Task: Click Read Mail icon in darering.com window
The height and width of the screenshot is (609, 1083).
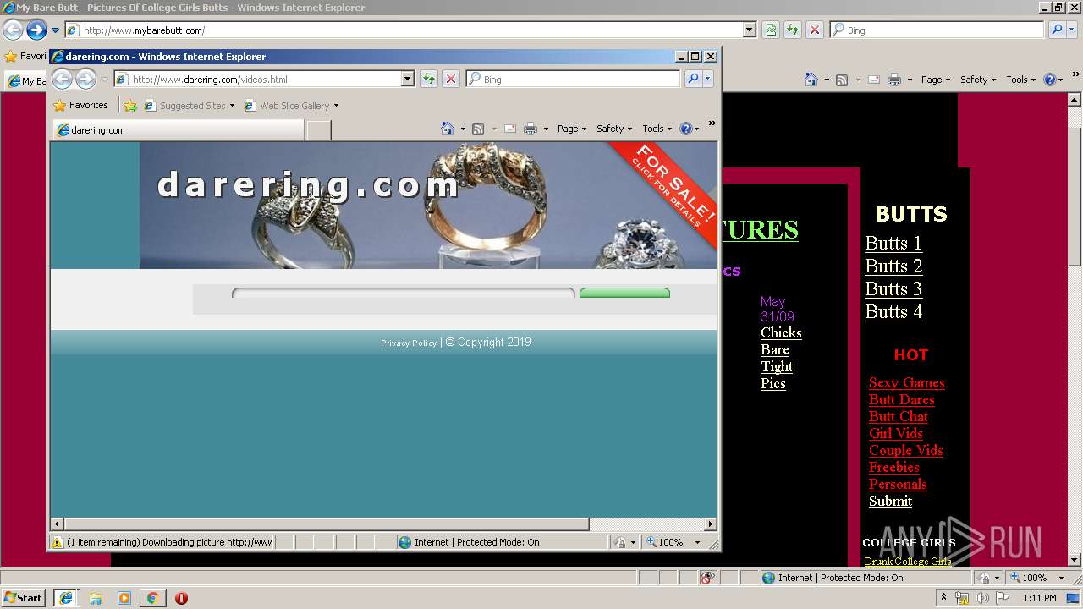Action: pyautogui.click(x=510, y=129)
